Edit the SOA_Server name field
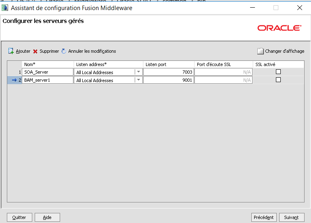Viewport: 311px width, 223px height. 48,72
